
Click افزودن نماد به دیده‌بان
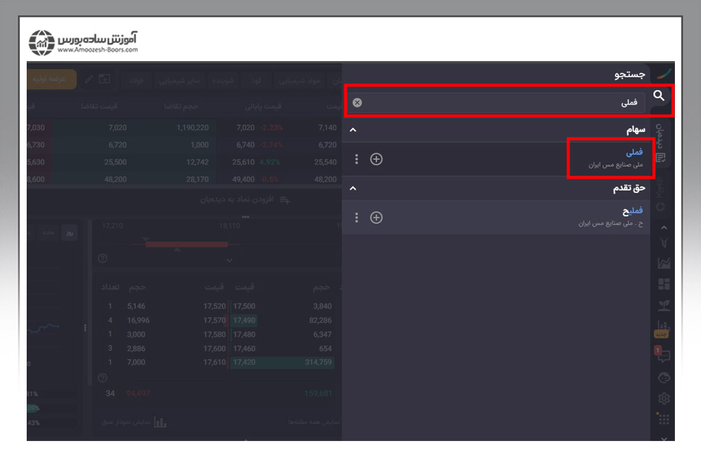(245, 199)
